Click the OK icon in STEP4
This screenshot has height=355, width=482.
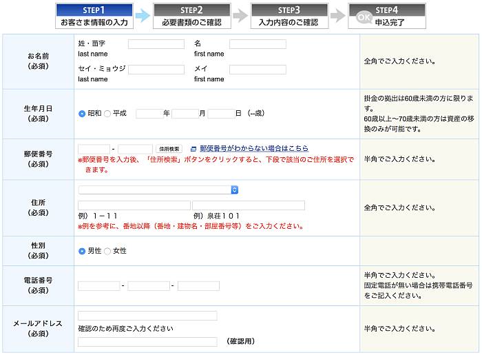(364, 16)
